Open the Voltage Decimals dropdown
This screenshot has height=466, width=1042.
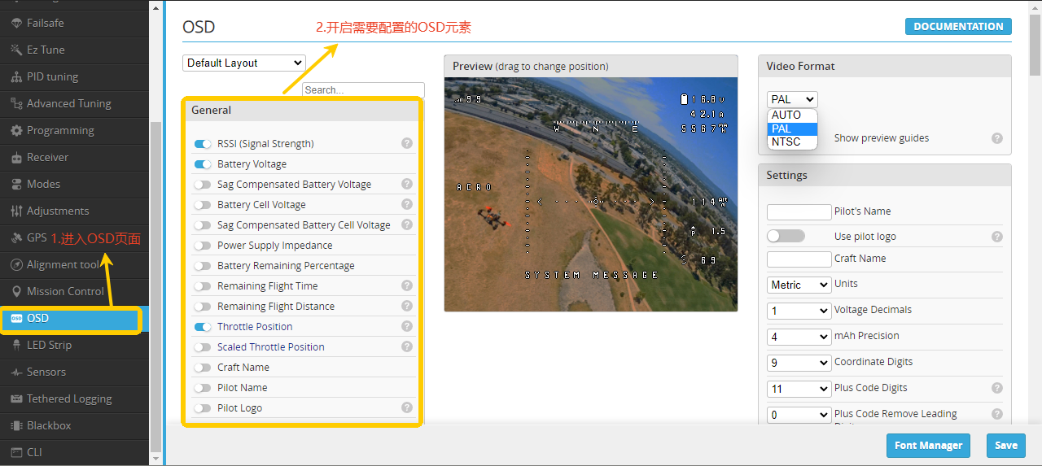[x=799, y=311]
